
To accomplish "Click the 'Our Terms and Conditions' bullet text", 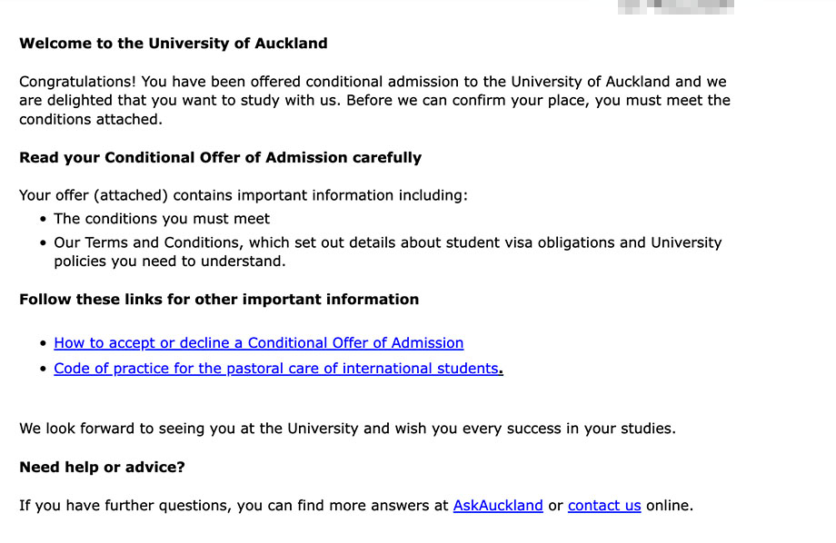I will (387, 243).
